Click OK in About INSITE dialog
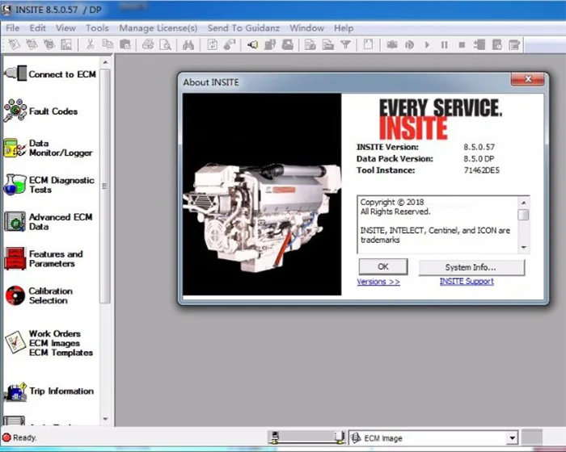The width and height of the screenshot is (566, 452). click(383, 266)
